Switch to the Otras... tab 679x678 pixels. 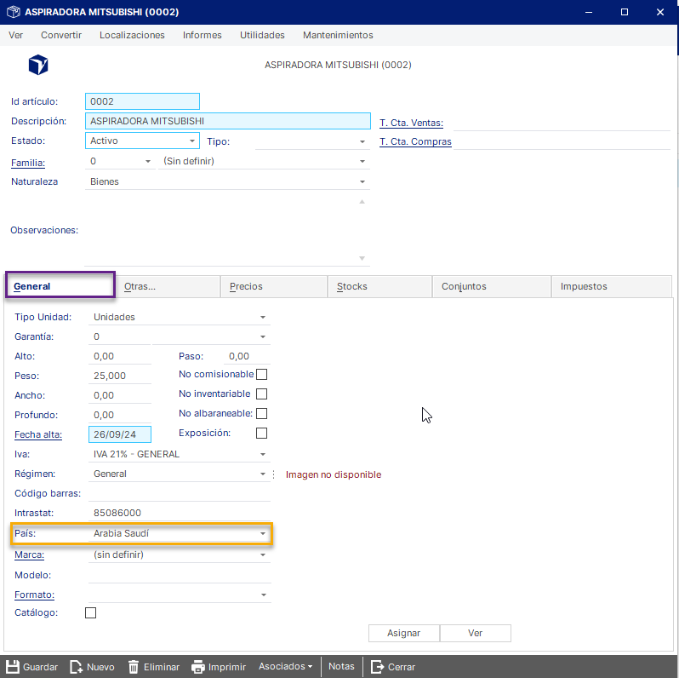coord(168,286)
